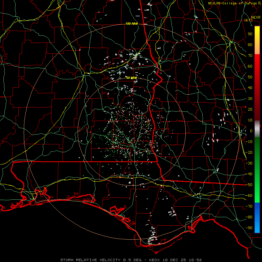The image size is (262, 262).
Task: Click the positive 30 scale value
Action: (250, 99)
